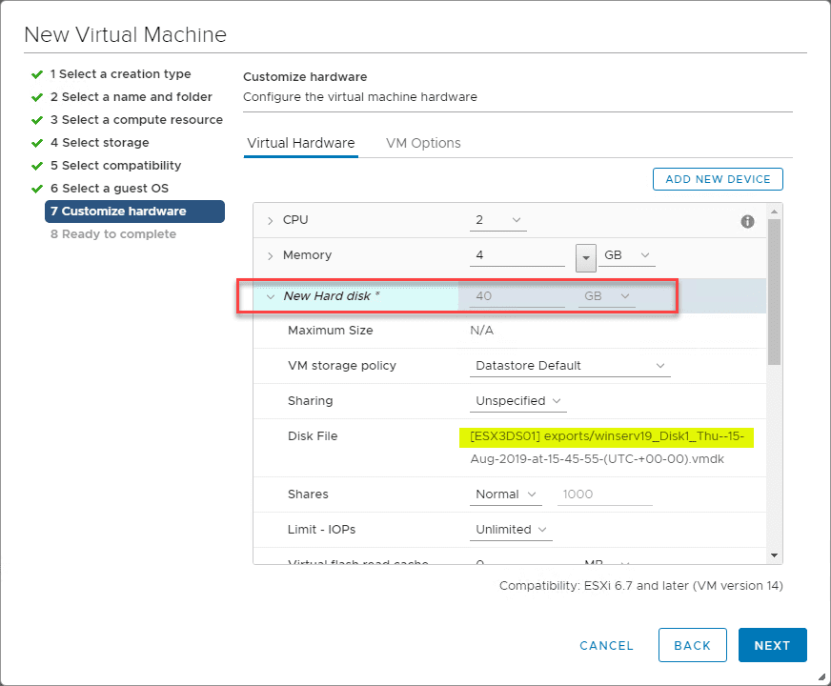Open the CPU count dropdown
The image size is (831, 686).
[x=498, y=220]
